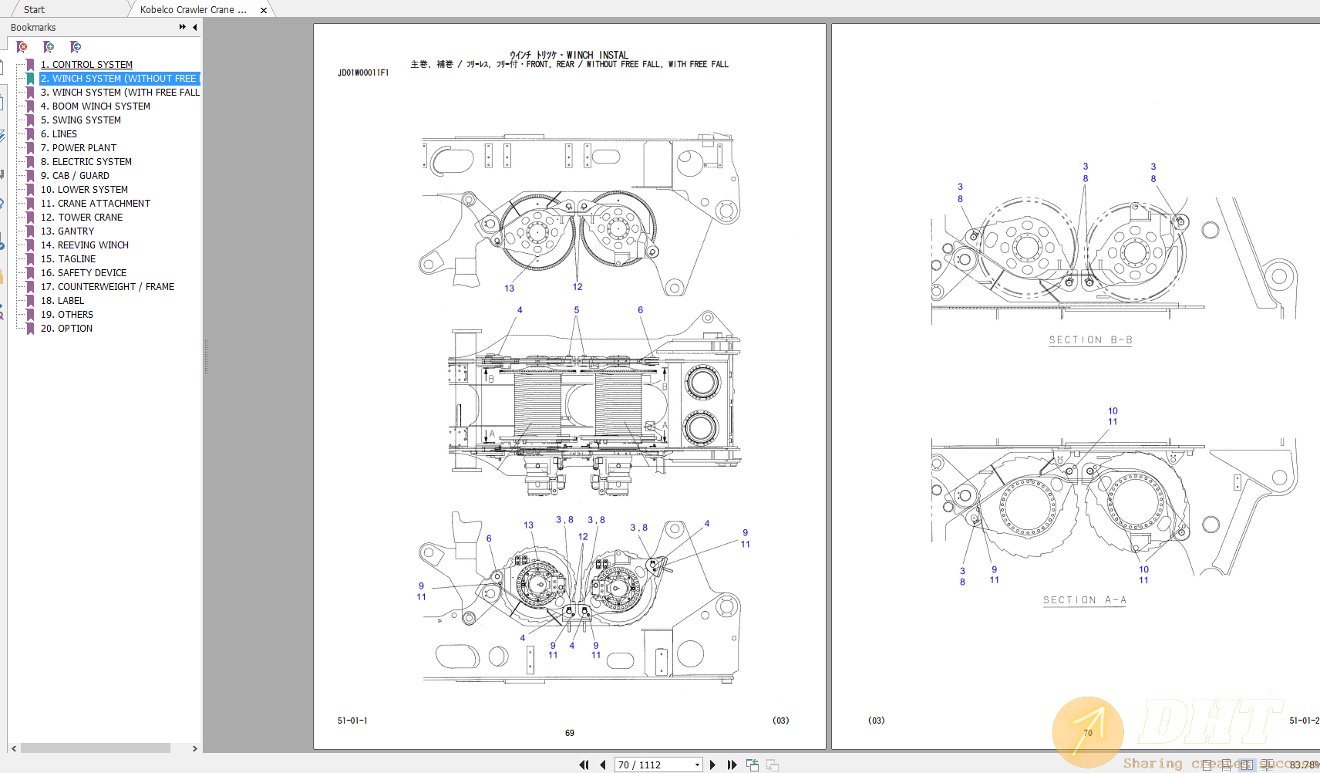Open bookmark 3. WINCH SYSTEM (WITH FREE FALL)
Viewport: 1320px width, 773px height.
pyautogui.click(x=120, y=93)
